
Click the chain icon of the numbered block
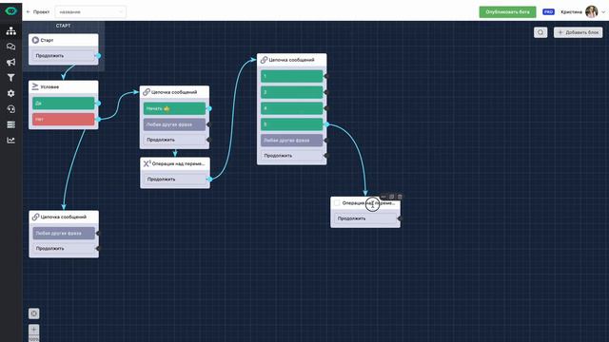tap(265, 60)
